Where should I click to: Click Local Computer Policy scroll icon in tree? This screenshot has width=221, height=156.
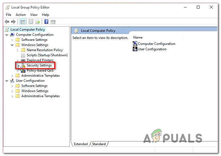tap(7, 30)
